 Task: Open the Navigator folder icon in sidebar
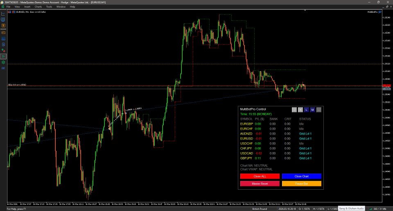[3, 32]
